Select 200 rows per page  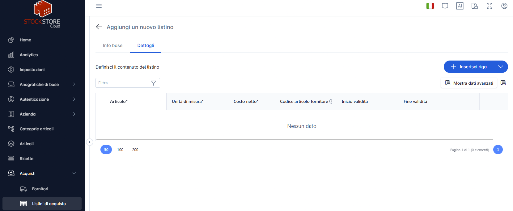135,150
